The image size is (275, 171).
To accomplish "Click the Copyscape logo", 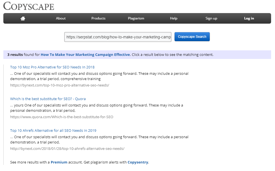I will pyautogui.click(x=28, y=6).
